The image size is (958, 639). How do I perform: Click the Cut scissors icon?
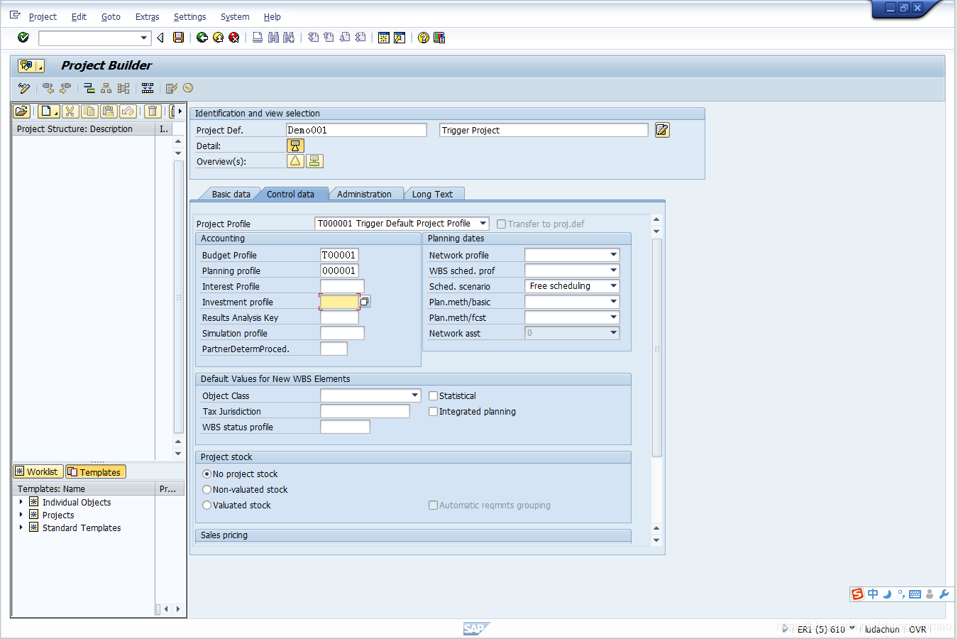pos(70,111)
